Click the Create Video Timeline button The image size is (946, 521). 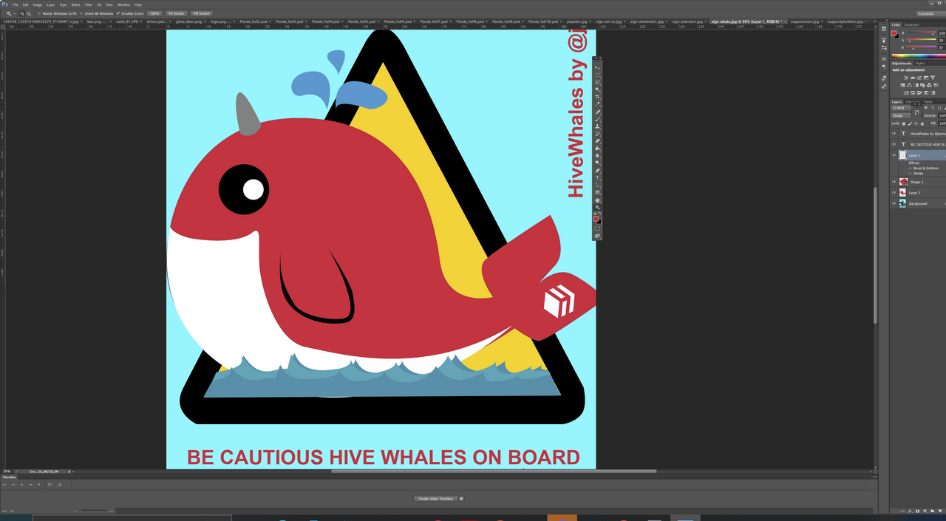pos(435,499)
